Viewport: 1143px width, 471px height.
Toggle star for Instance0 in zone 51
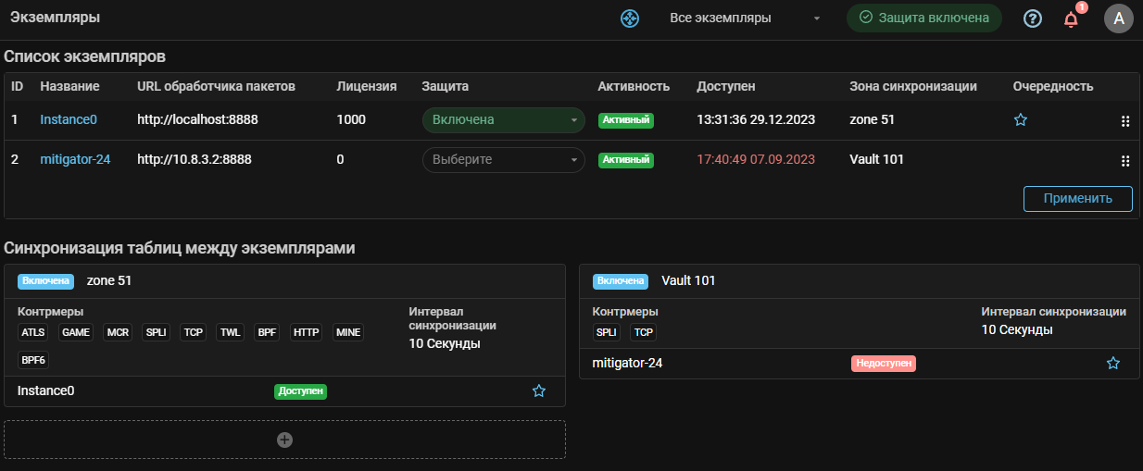click(x=539, y=391)
